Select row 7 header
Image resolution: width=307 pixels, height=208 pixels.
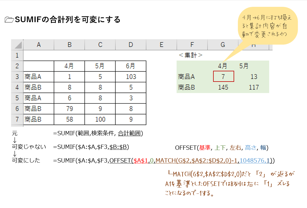pos(17,119)
